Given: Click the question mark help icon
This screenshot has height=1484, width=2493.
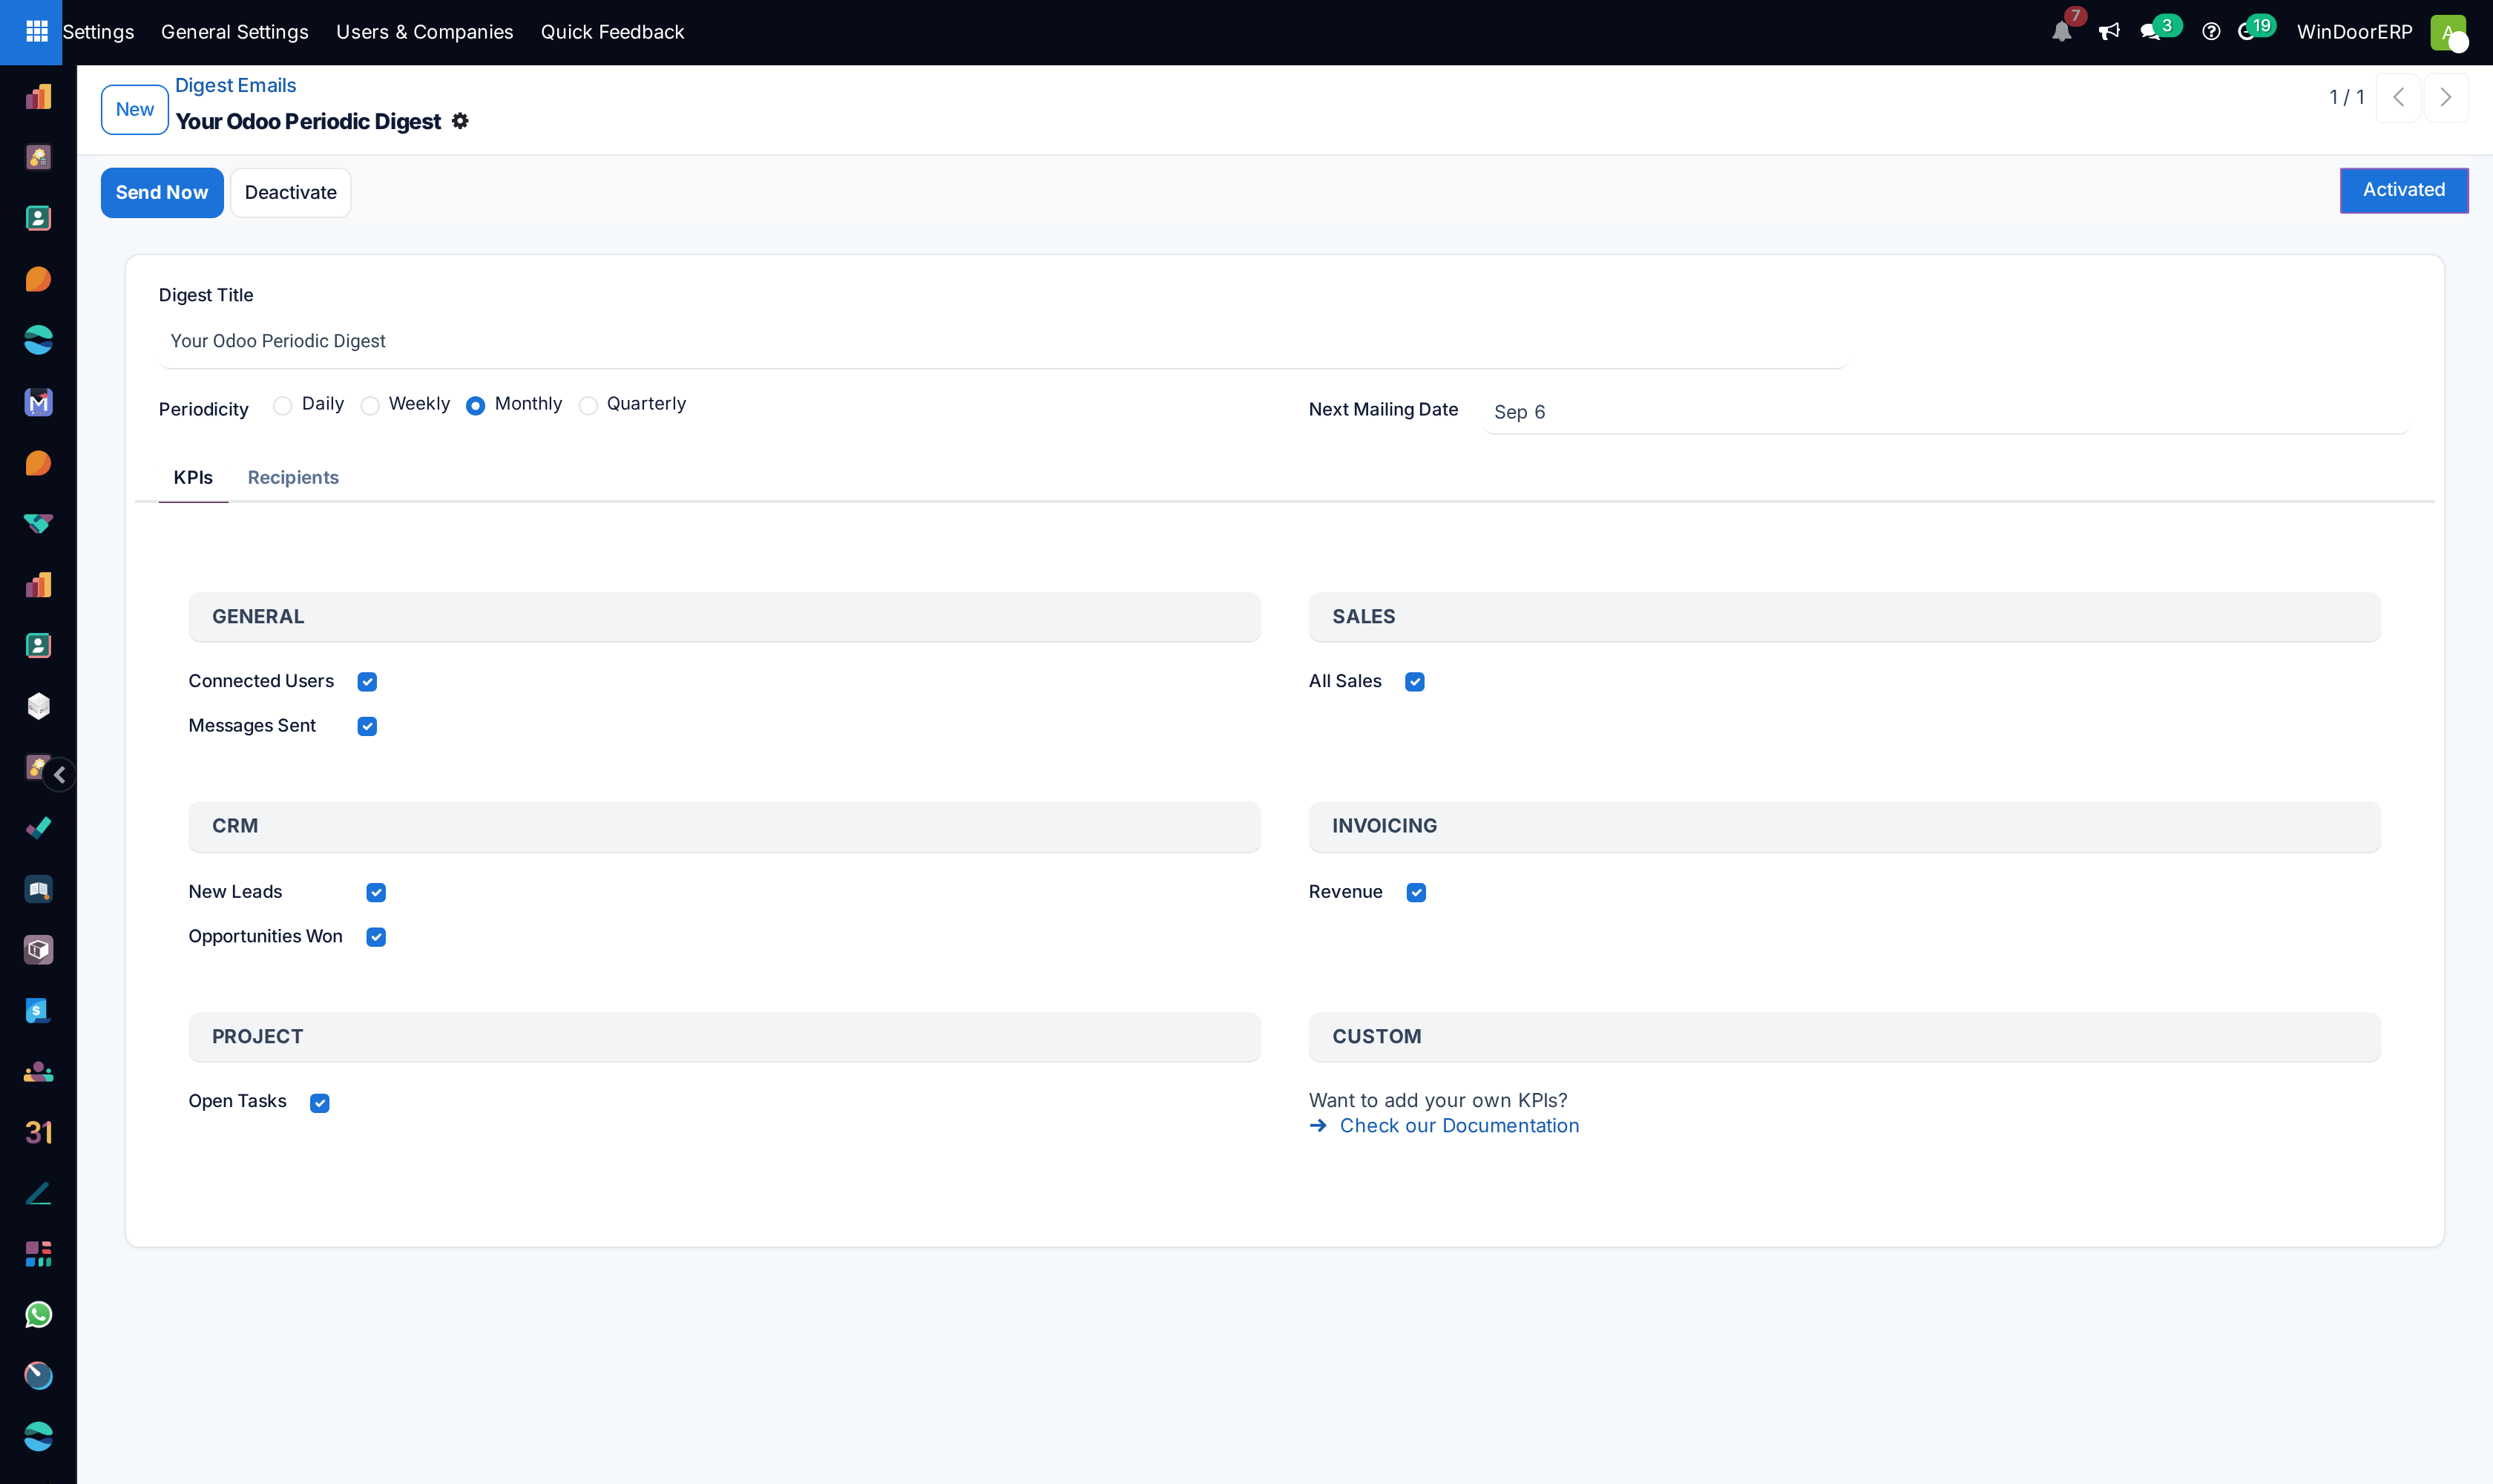Looking at the screenshot, I should (2211, 32).
